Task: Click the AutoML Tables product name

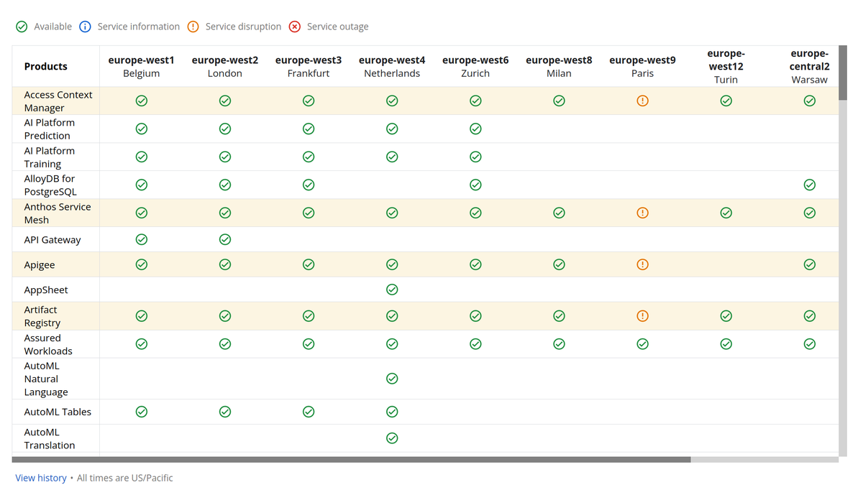Action: click(x=58, y=412)
